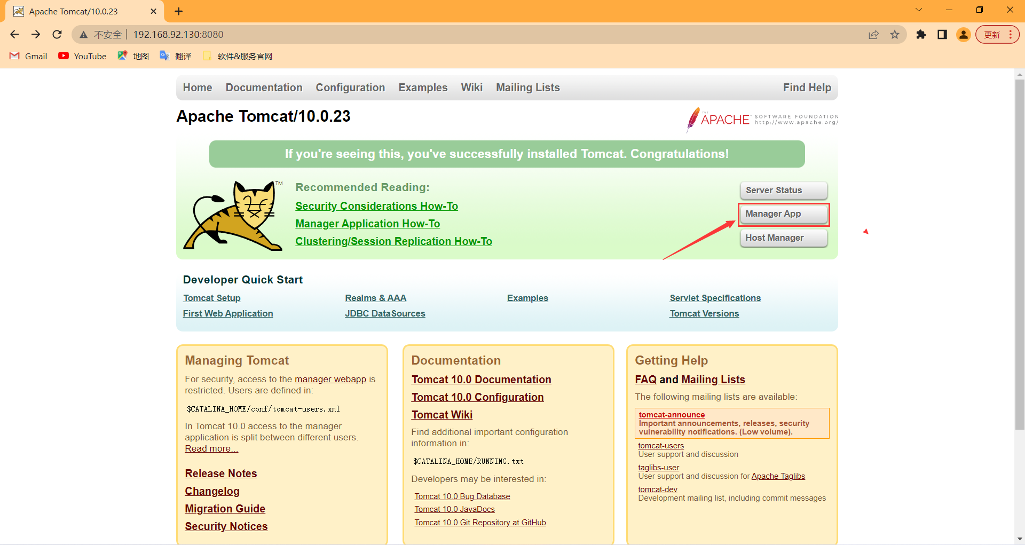Open Wiki in navigation bar

[472, 88]
